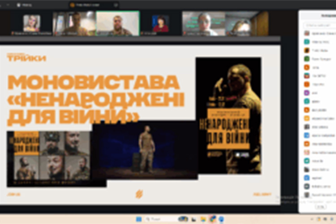Screen dimensions: 336x224
Task: Click the purple avatar in participants list
Action: tap(307, 93)
